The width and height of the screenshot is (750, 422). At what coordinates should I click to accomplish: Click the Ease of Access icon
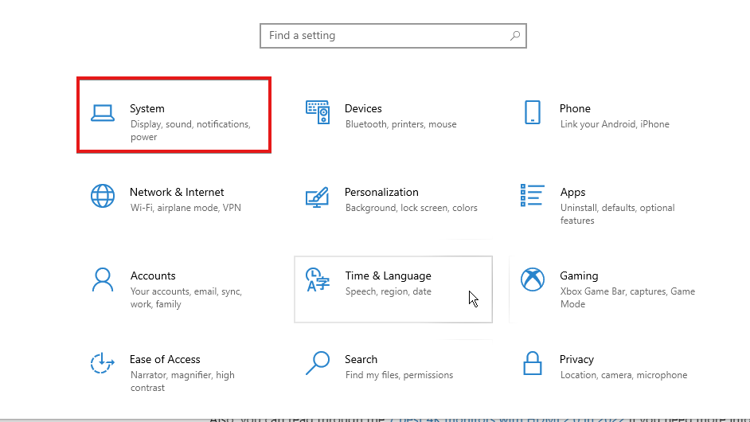[x=103, y=364]
